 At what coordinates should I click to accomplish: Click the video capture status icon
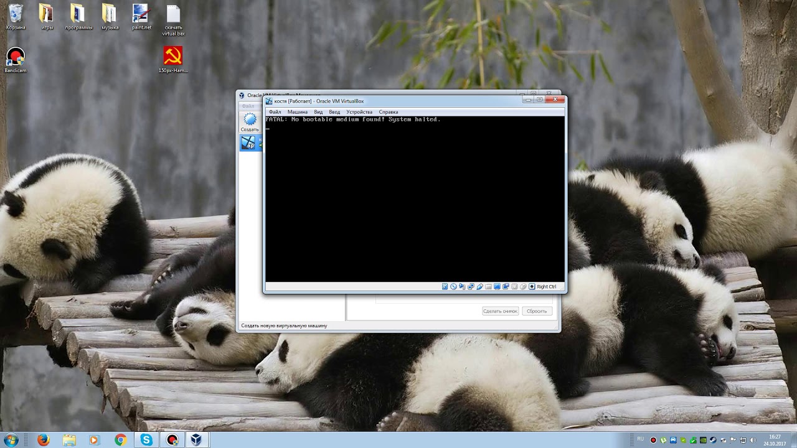tap(506, 286)
